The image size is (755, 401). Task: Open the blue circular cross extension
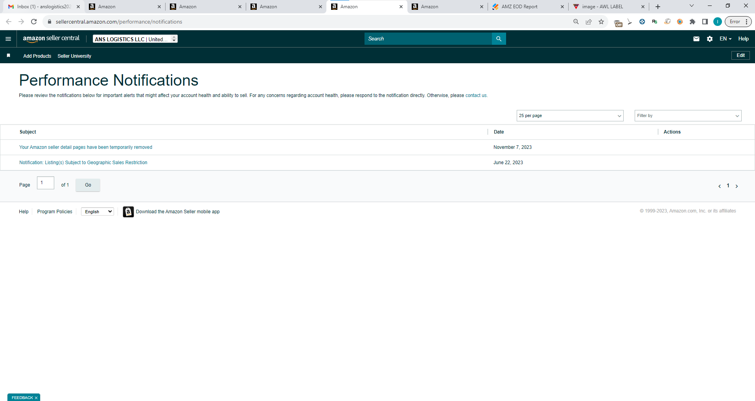642,22
